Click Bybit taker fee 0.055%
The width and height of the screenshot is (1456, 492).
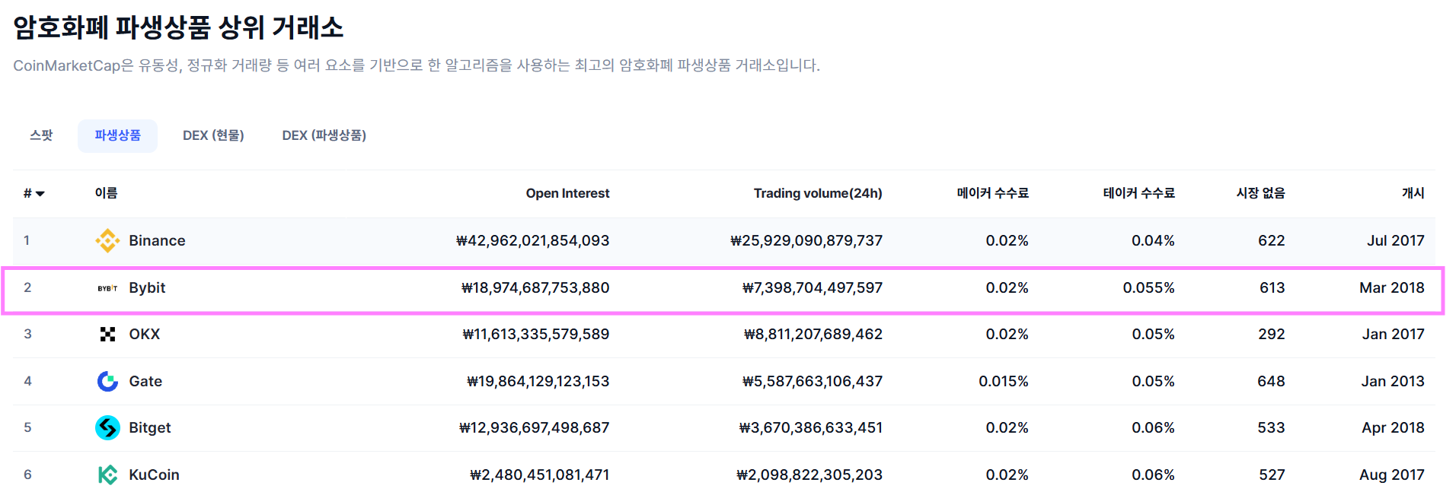pyautogui.click(x=1148, y=288)
